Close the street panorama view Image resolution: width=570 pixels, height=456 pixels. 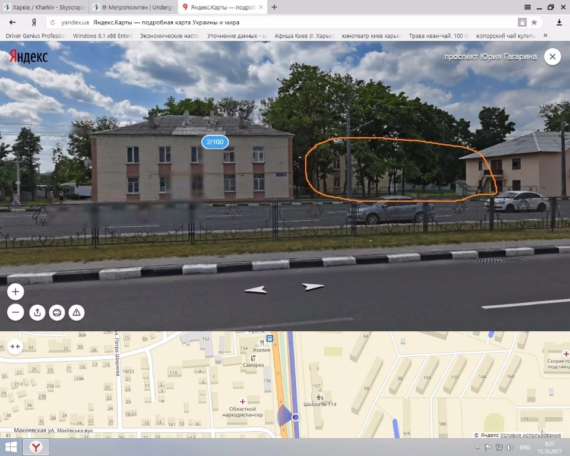click(x=552, y=57)
